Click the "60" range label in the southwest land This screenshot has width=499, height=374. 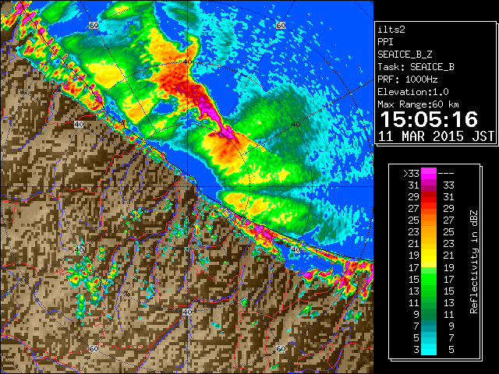(x=94, y=348)
